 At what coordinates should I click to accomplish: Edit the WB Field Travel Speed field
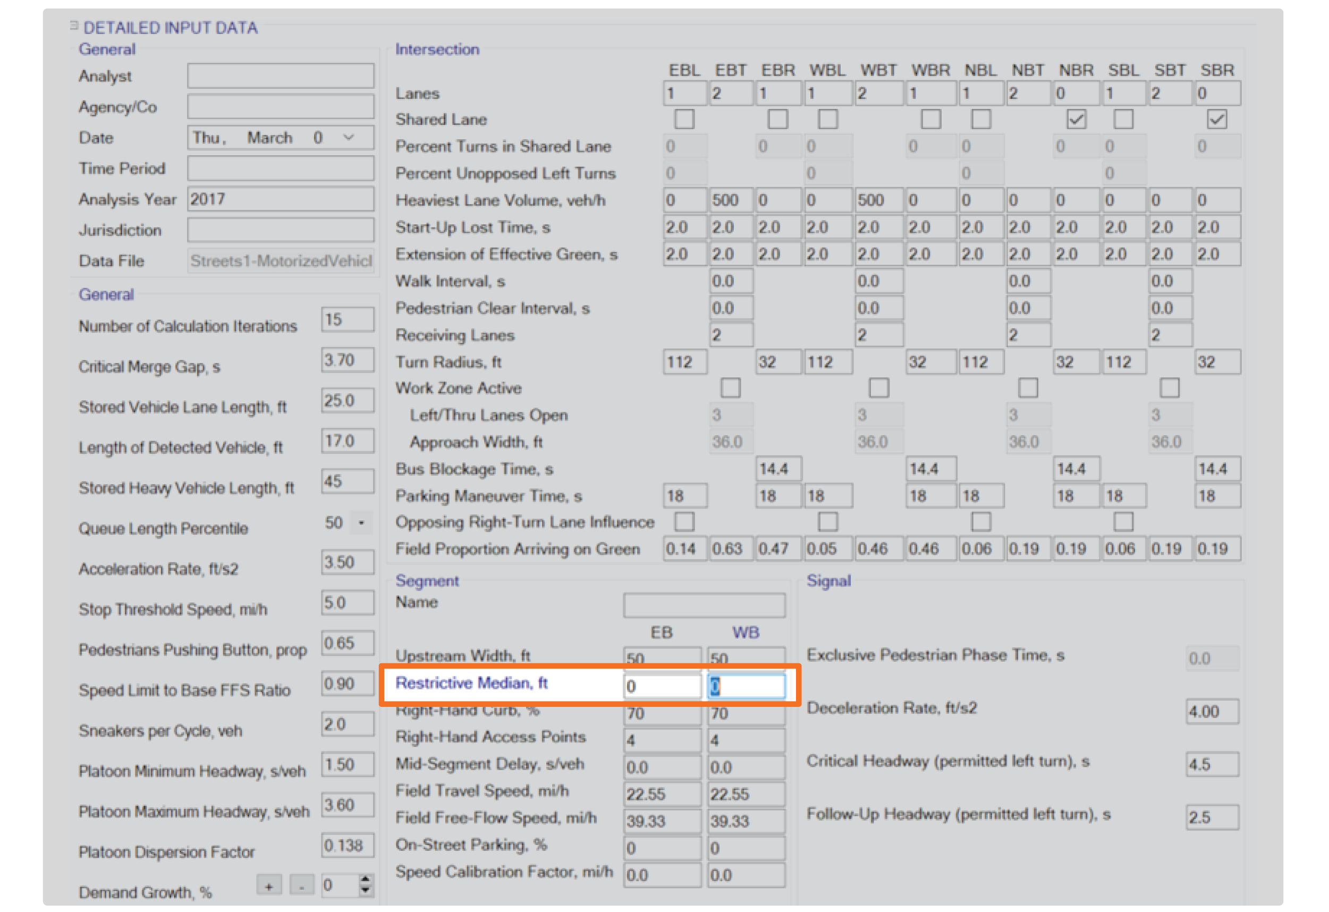coord(746,793)
